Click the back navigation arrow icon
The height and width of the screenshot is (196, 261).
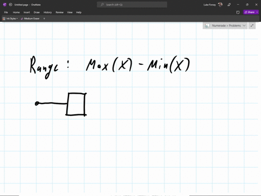(10, 5)
